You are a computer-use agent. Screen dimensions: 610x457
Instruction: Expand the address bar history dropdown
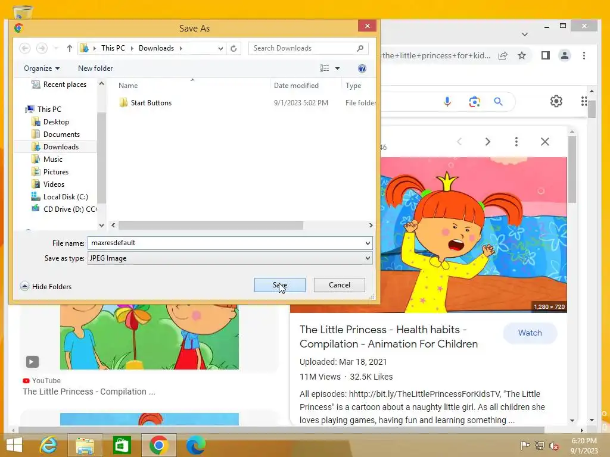[x=220, y=48]
